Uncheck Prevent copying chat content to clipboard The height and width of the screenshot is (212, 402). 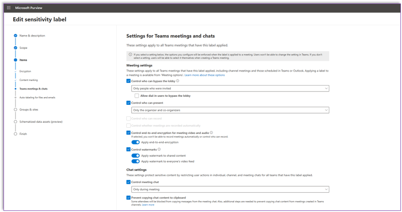pyautogui.click(x=128, y=198)
